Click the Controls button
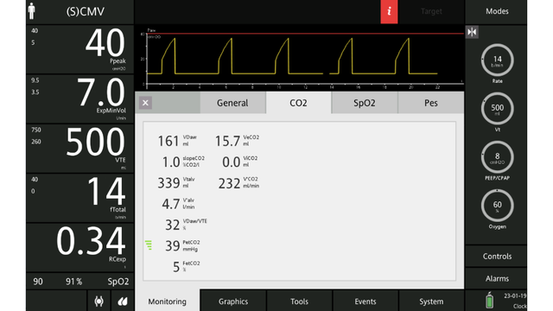Viewport: 553px width, 311px height. [x=497, y=257]
